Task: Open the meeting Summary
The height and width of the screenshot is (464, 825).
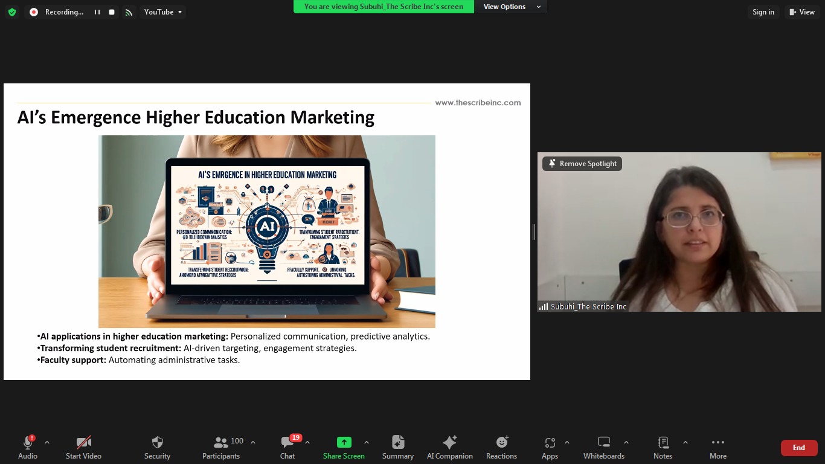Action: point(397,448)
